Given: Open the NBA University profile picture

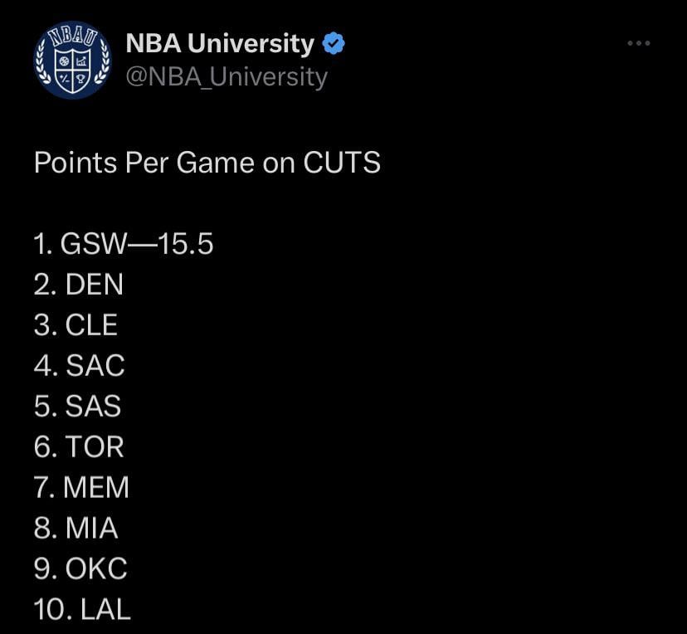Looking at the screenshot, I should pyautogui.click(x=72, y=61).
